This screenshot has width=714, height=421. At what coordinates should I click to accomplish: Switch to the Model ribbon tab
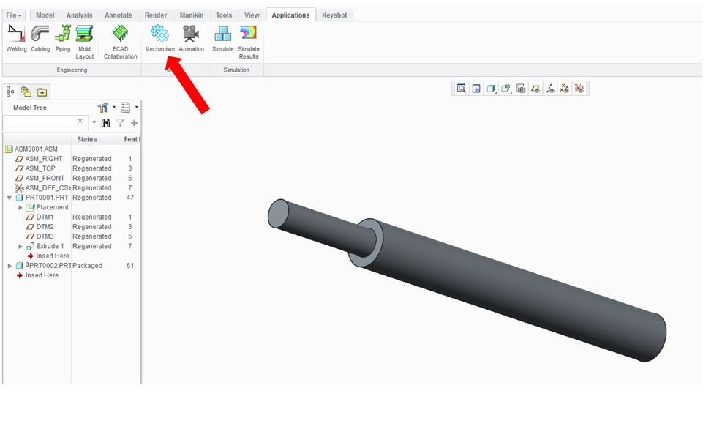(x=45, y=15)
